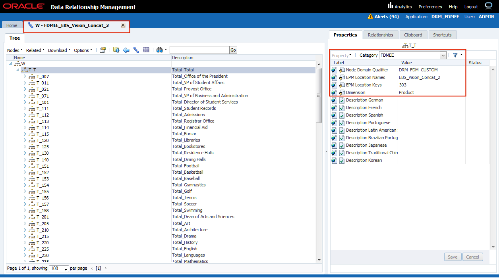Screen dimensions: 499x278
Task: Open the Download dropdown menu
Action: pyautogui.click(x=59, y=50)
